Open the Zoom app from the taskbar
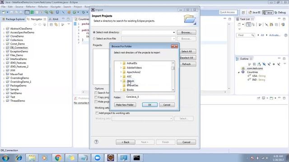289x162 pixels. (x=98, y=158)
